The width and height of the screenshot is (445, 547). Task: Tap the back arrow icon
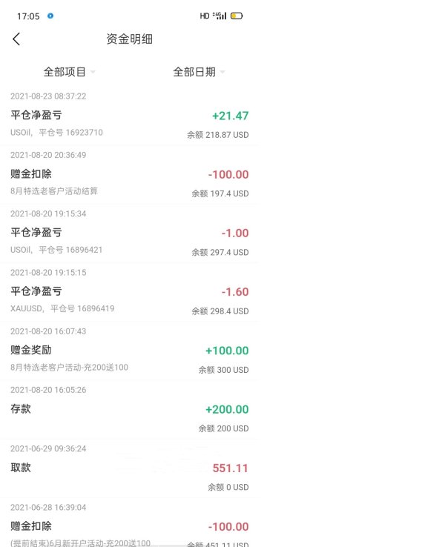[x=16, y=39]
